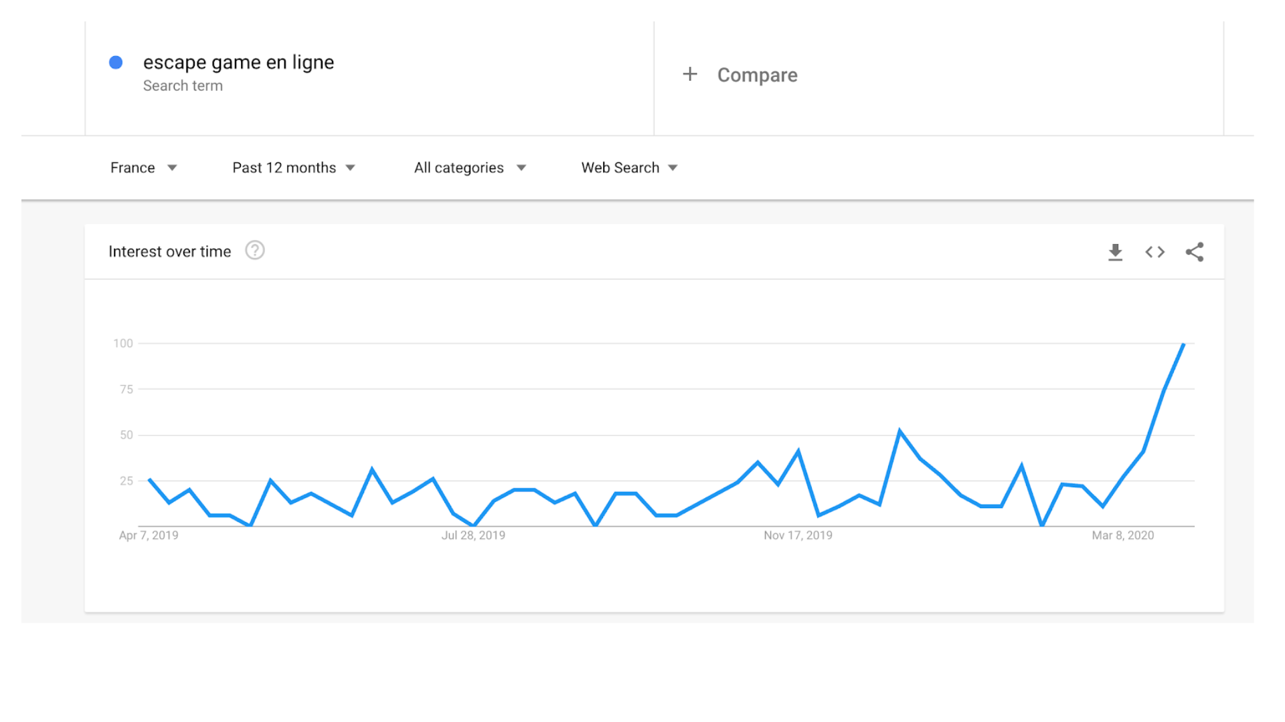This screenshot has height=722, width=1285.
Task: Click the Apr 7, 2019 axis label
Action: (x=149, y=535)
